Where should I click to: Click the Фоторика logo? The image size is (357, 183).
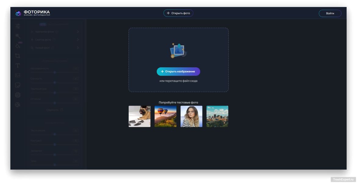click(x=33, y=13)
